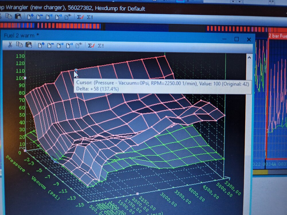This screenshot has width=287, height=215.
Task: Click the +% icon in the Hexdump toolbar
Action: point(58,17)
